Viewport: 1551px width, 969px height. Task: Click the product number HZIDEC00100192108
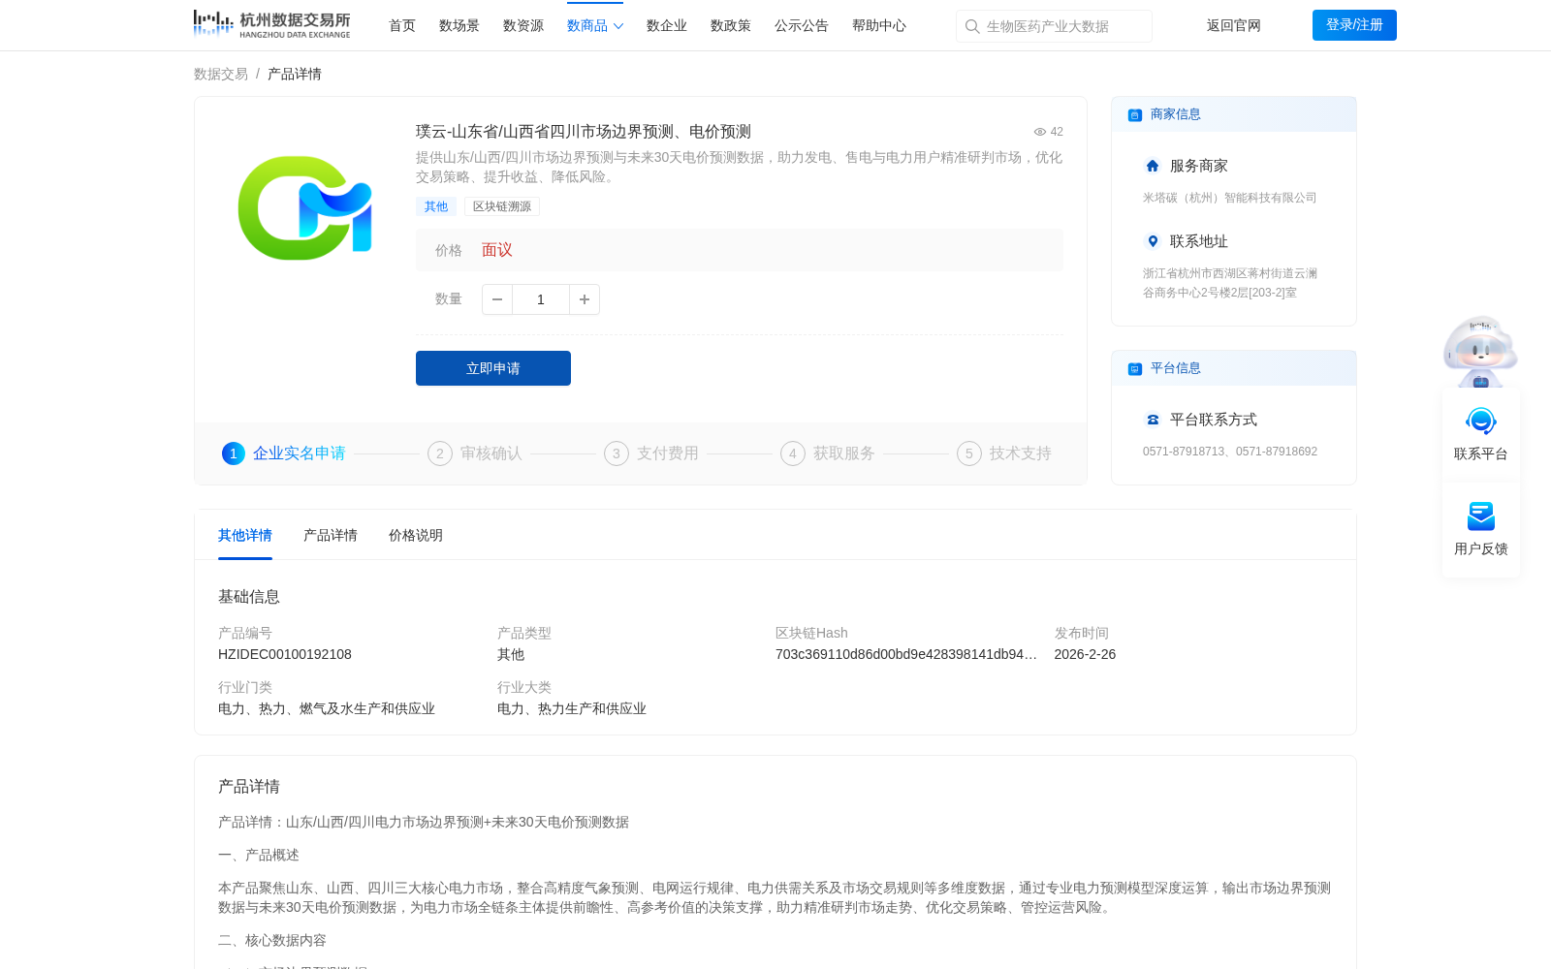pyautogui.click(x=285, y=655)
